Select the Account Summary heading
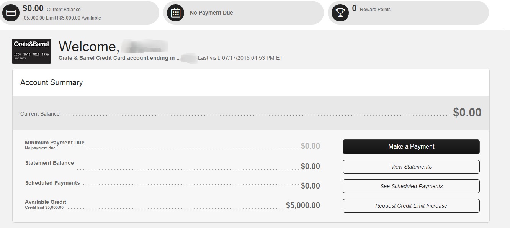 pos(51,82)
